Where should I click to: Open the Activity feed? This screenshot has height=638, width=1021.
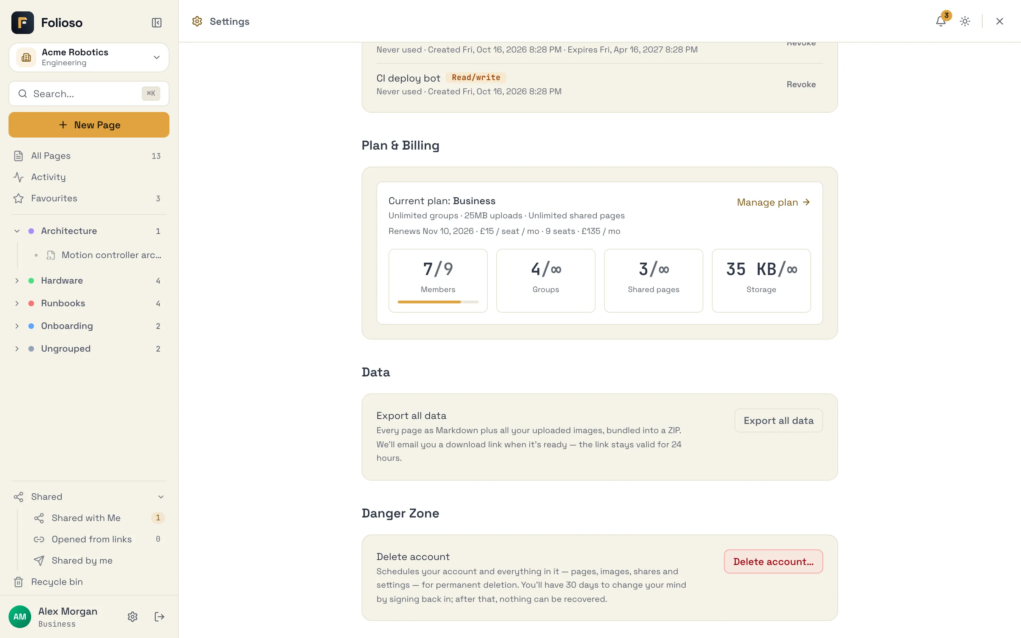point(89,177)
